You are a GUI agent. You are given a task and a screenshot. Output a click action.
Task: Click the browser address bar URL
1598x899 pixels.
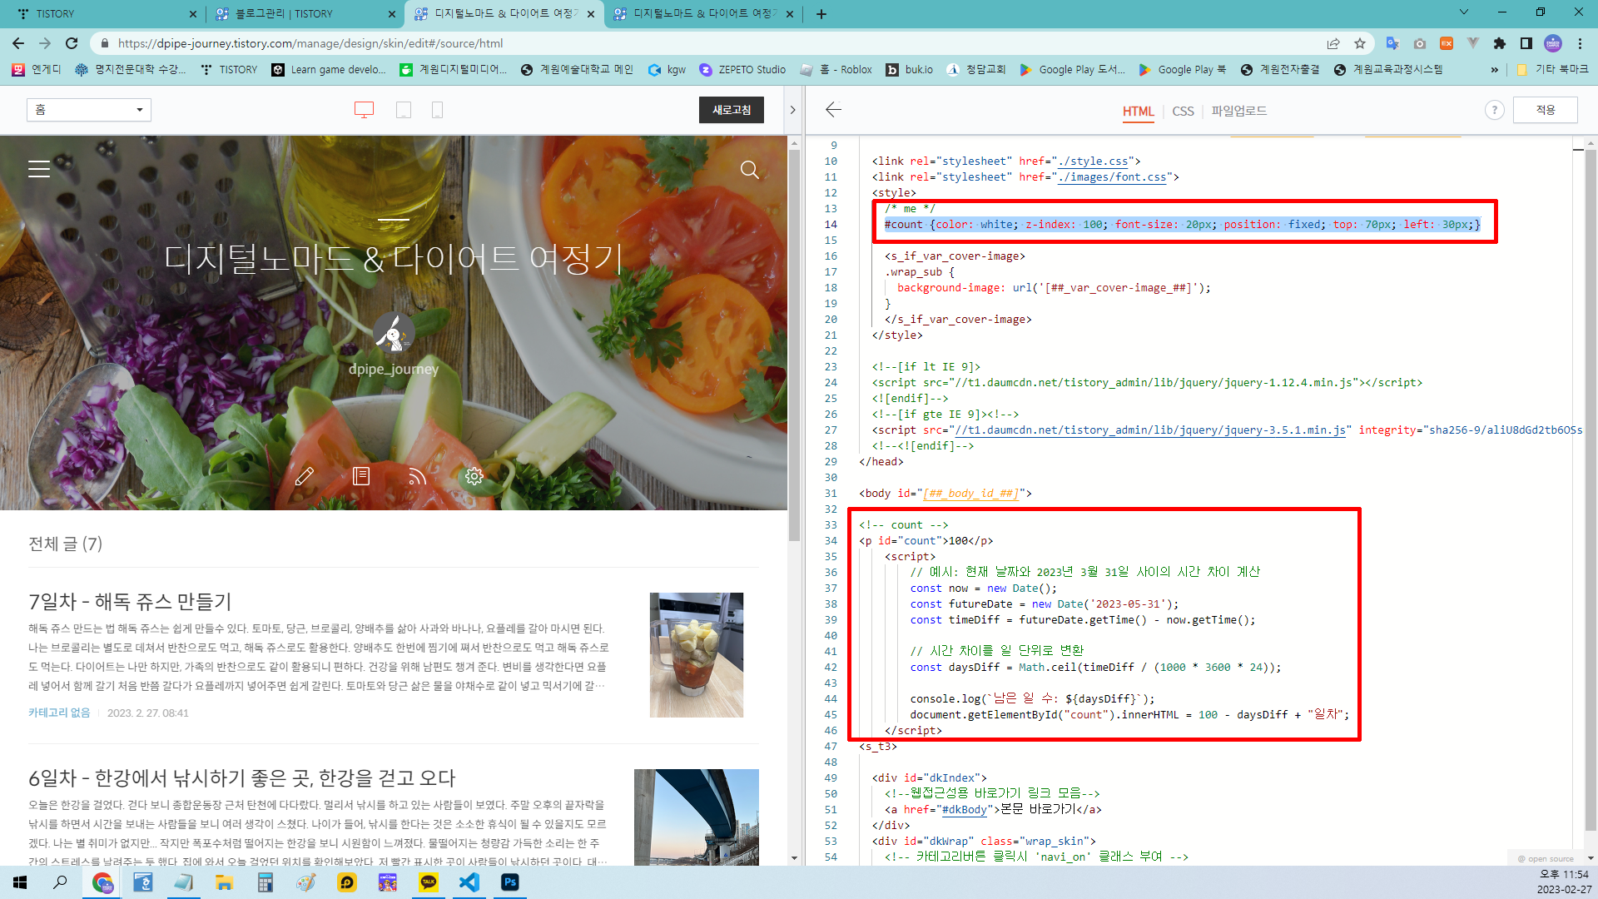click(x=310, y=43)
